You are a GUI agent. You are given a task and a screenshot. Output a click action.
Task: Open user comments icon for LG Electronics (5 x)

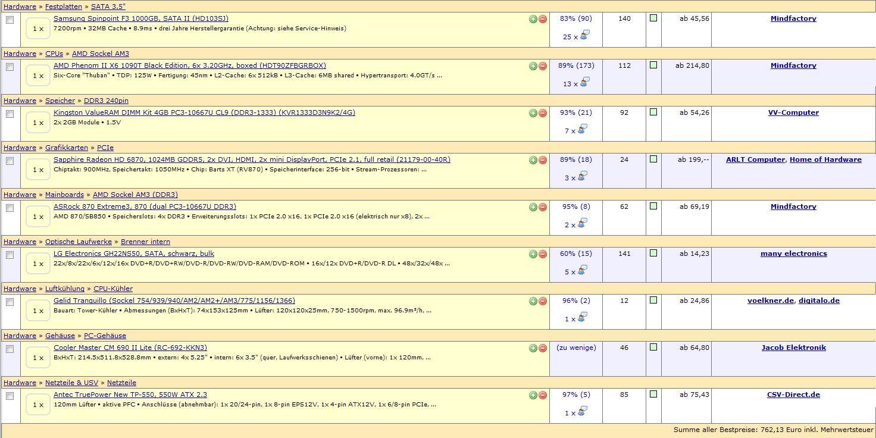(583, 270)
